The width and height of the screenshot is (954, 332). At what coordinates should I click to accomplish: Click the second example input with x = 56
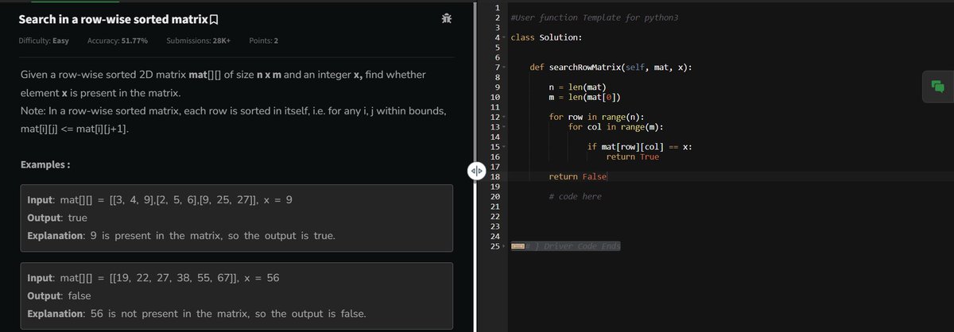(153, 278)
